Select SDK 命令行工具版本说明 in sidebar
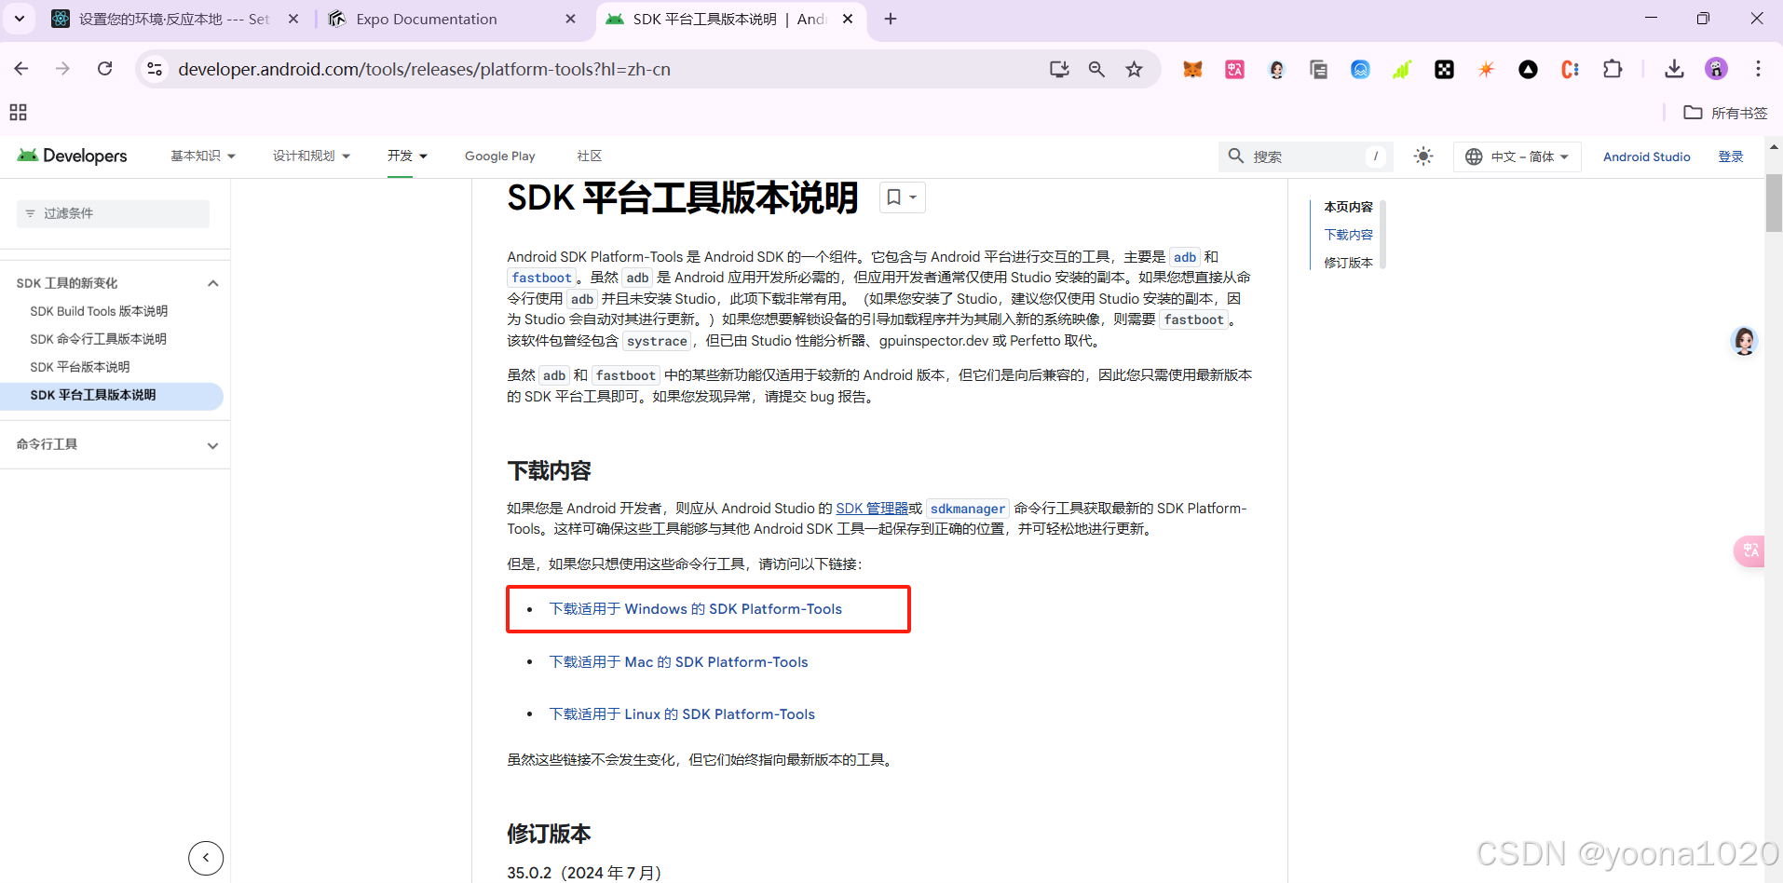 (x=98, y=339)
